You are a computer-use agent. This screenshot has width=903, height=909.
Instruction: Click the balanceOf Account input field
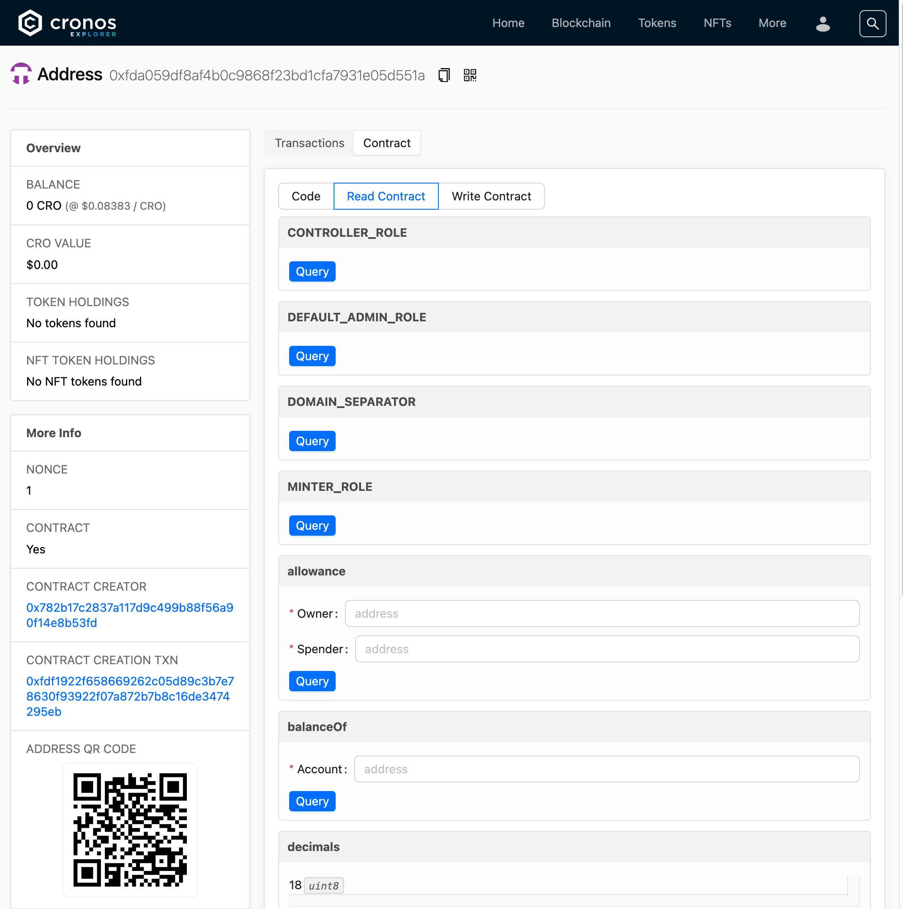pos(606,769)
